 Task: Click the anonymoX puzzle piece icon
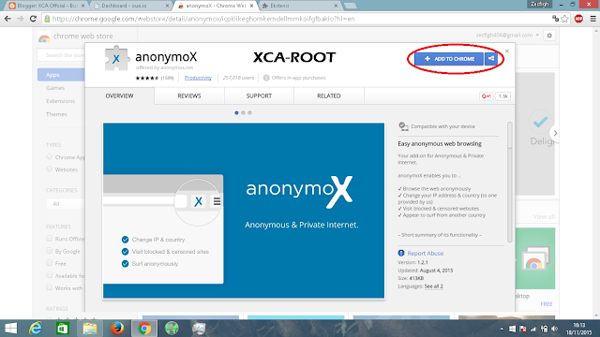(x=116, y=58)
